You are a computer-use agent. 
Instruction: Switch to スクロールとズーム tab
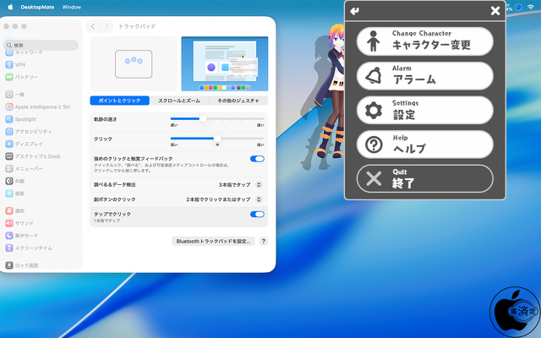pos(179,101)
